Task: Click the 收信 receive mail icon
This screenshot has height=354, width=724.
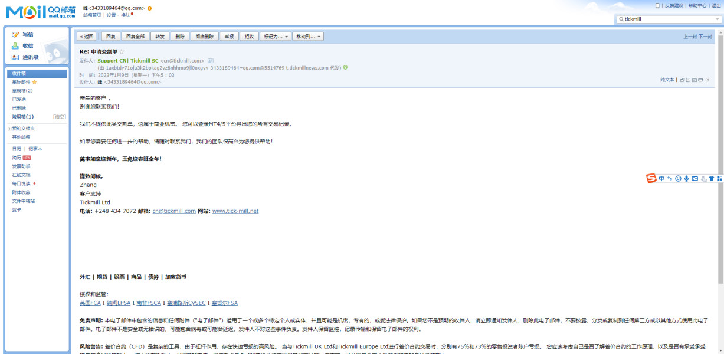Action: click(x=15, y=45)
